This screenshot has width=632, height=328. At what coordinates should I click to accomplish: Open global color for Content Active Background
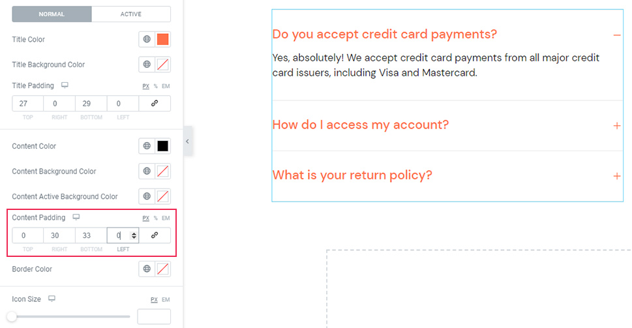(147, 196)
